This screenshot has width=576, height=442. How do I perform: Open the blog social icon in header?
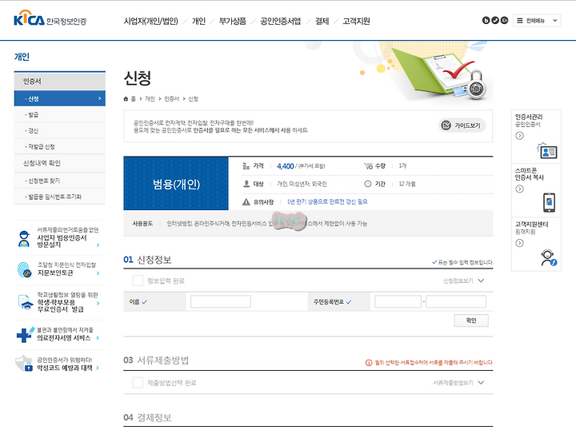coord(486,20)
